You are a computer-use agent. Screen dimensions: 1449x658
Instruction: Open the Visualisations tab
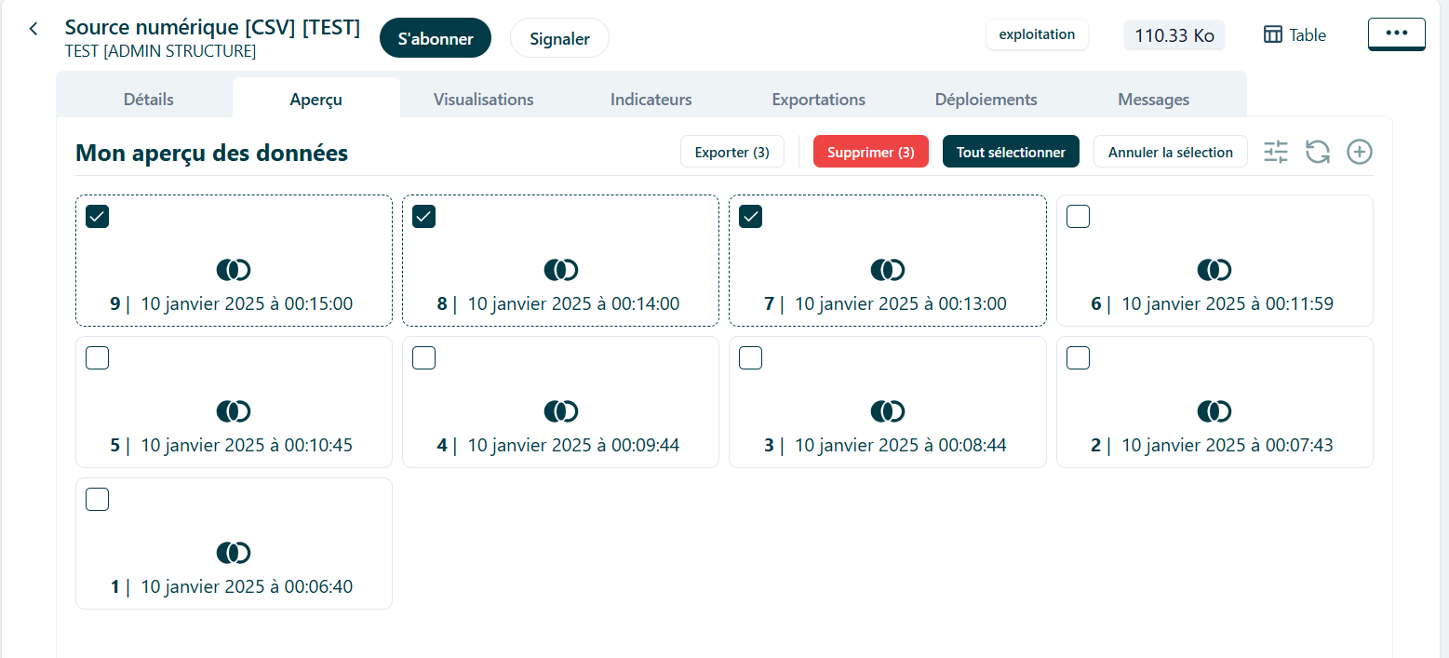[484, 99]
